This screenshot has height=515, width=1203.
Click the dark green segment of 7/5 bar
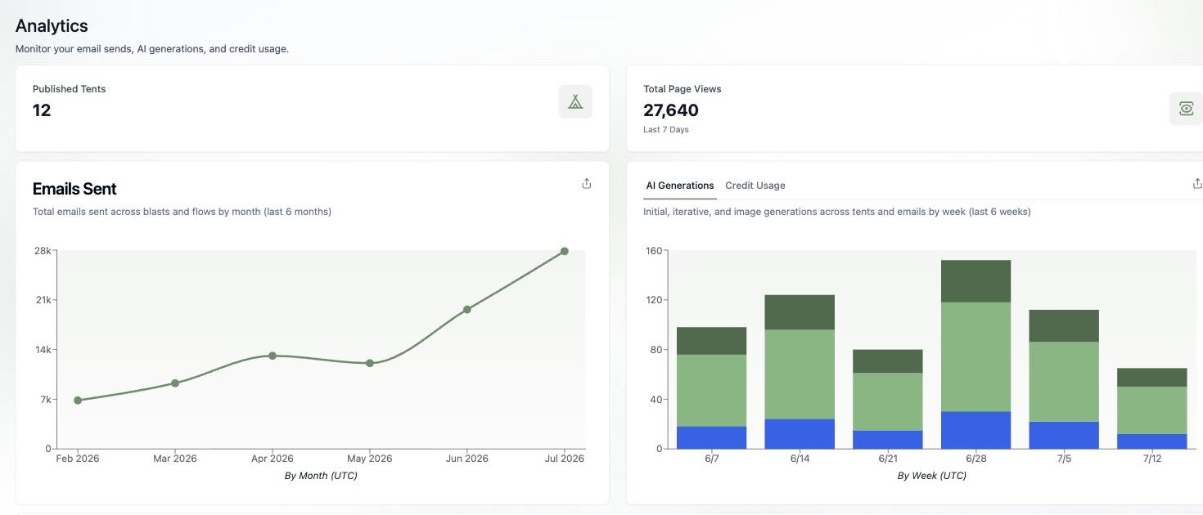coord(1064,325)
